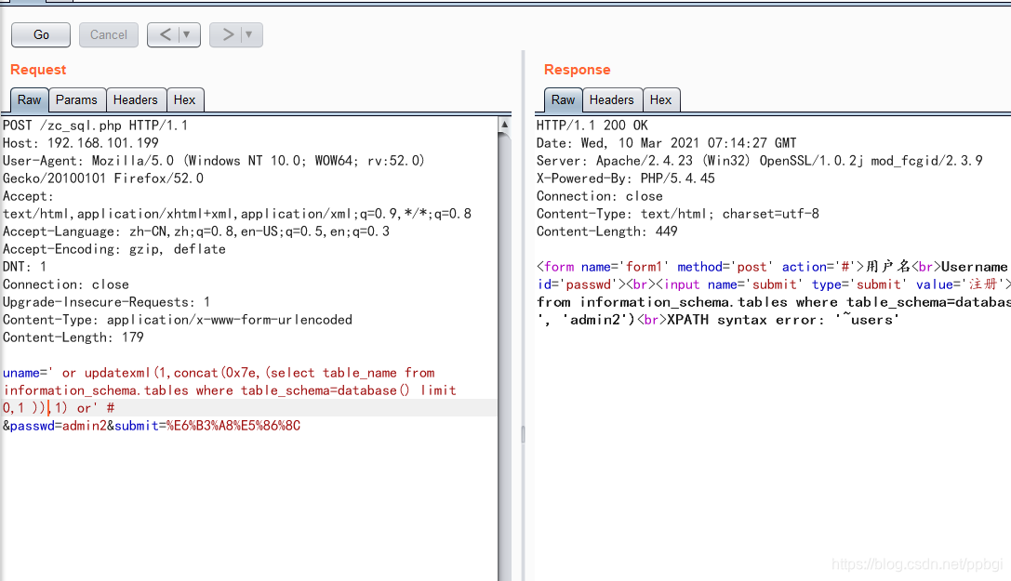Screen dimensions: 1011x581
Task: Click the Accept-Language header line
Action: point(196,231)
